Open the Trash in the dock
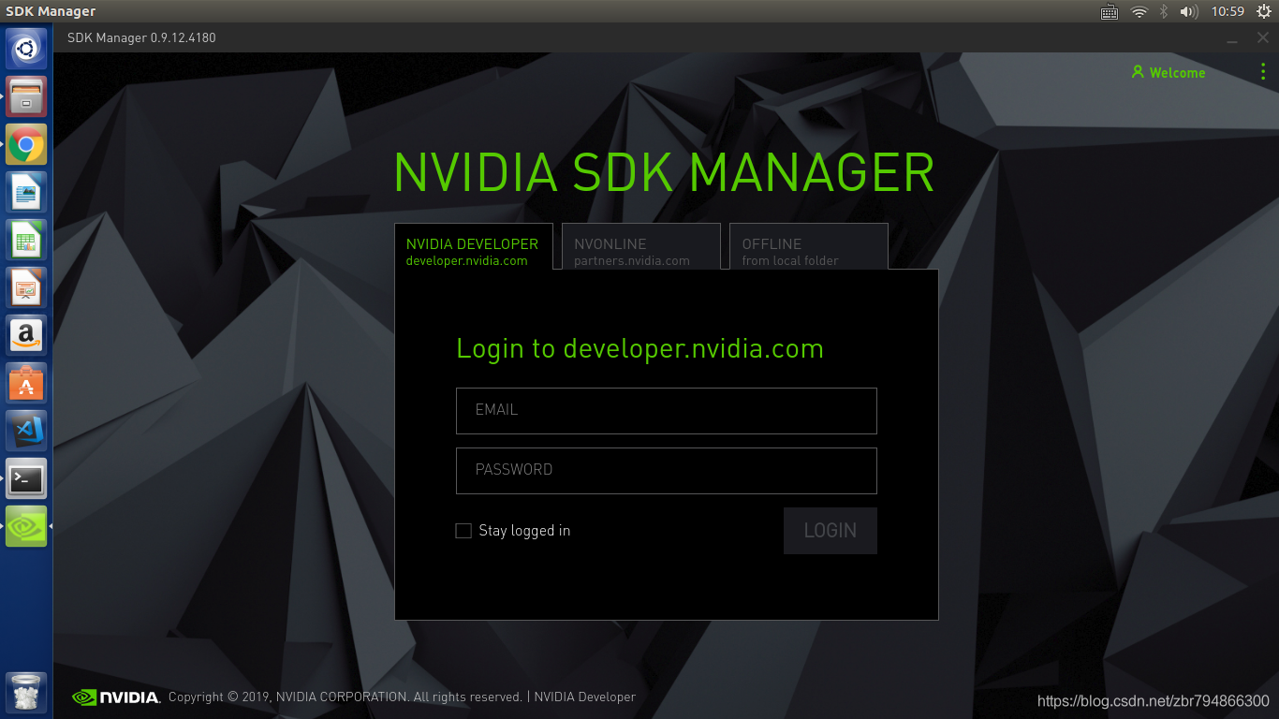 coord(26,693)
